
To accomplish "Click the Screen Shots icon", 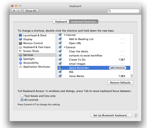I will click(20, 51).
